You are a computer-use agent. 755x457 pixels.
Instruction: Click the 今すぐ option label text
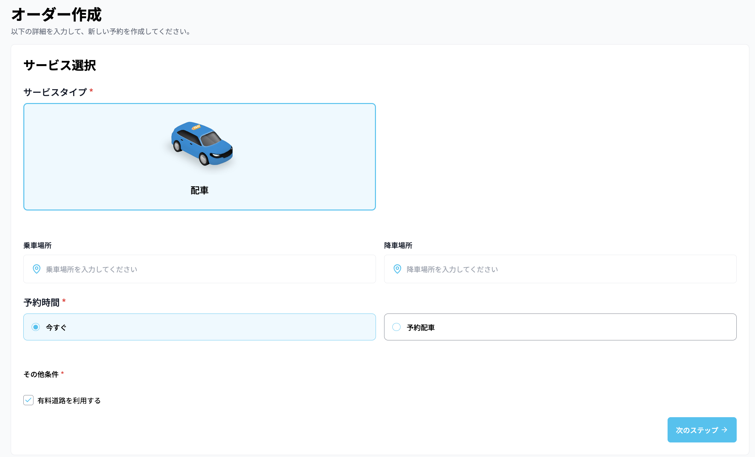tap(56, 327)
